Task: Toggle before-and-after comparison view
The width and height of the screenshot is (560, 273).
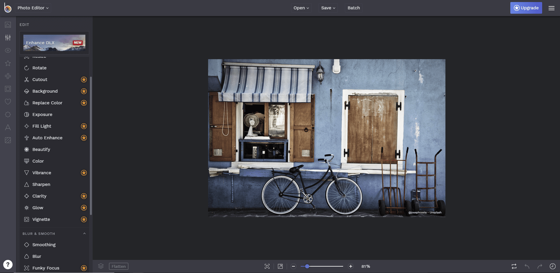Action: (514, 266)
